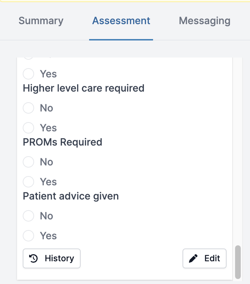The image size is (250, 284).
Task: Click the Patient advice given label
Action: 71,196
